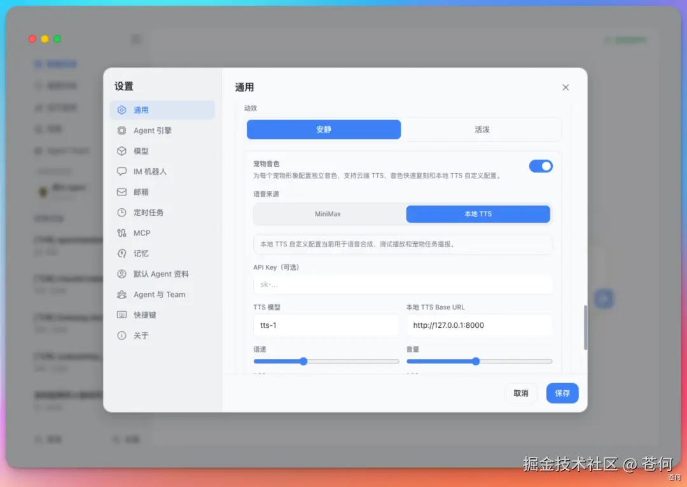Open 默认 Agent 资料 settings section
Viewport: 687px width, 487px height.
(162, 274)
